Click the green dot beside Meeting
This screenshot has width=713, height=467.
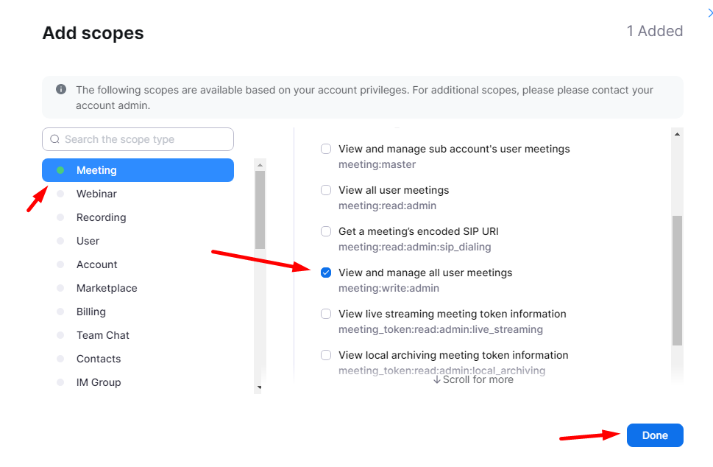point(60,170)
